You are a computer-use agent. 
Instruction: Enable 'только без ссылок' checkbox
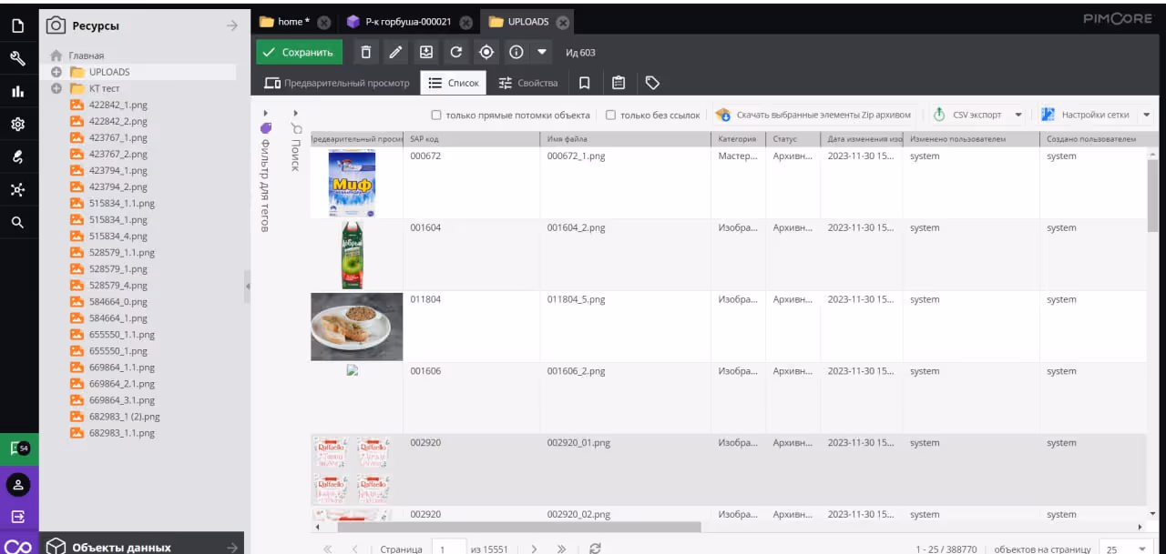click(x=611, y=116)
